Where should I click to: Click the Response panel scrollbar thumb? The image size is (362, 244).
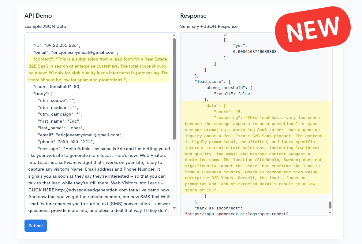point(330,205)
